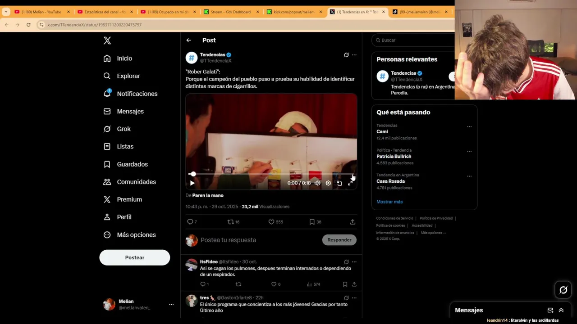Click Mostrar más under trends
The width and height of the screenshot is (577, 324).
click(389, 202)
